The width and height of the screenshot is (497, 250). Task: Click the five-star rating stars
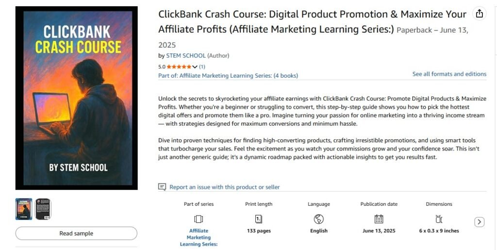[179, 67]
